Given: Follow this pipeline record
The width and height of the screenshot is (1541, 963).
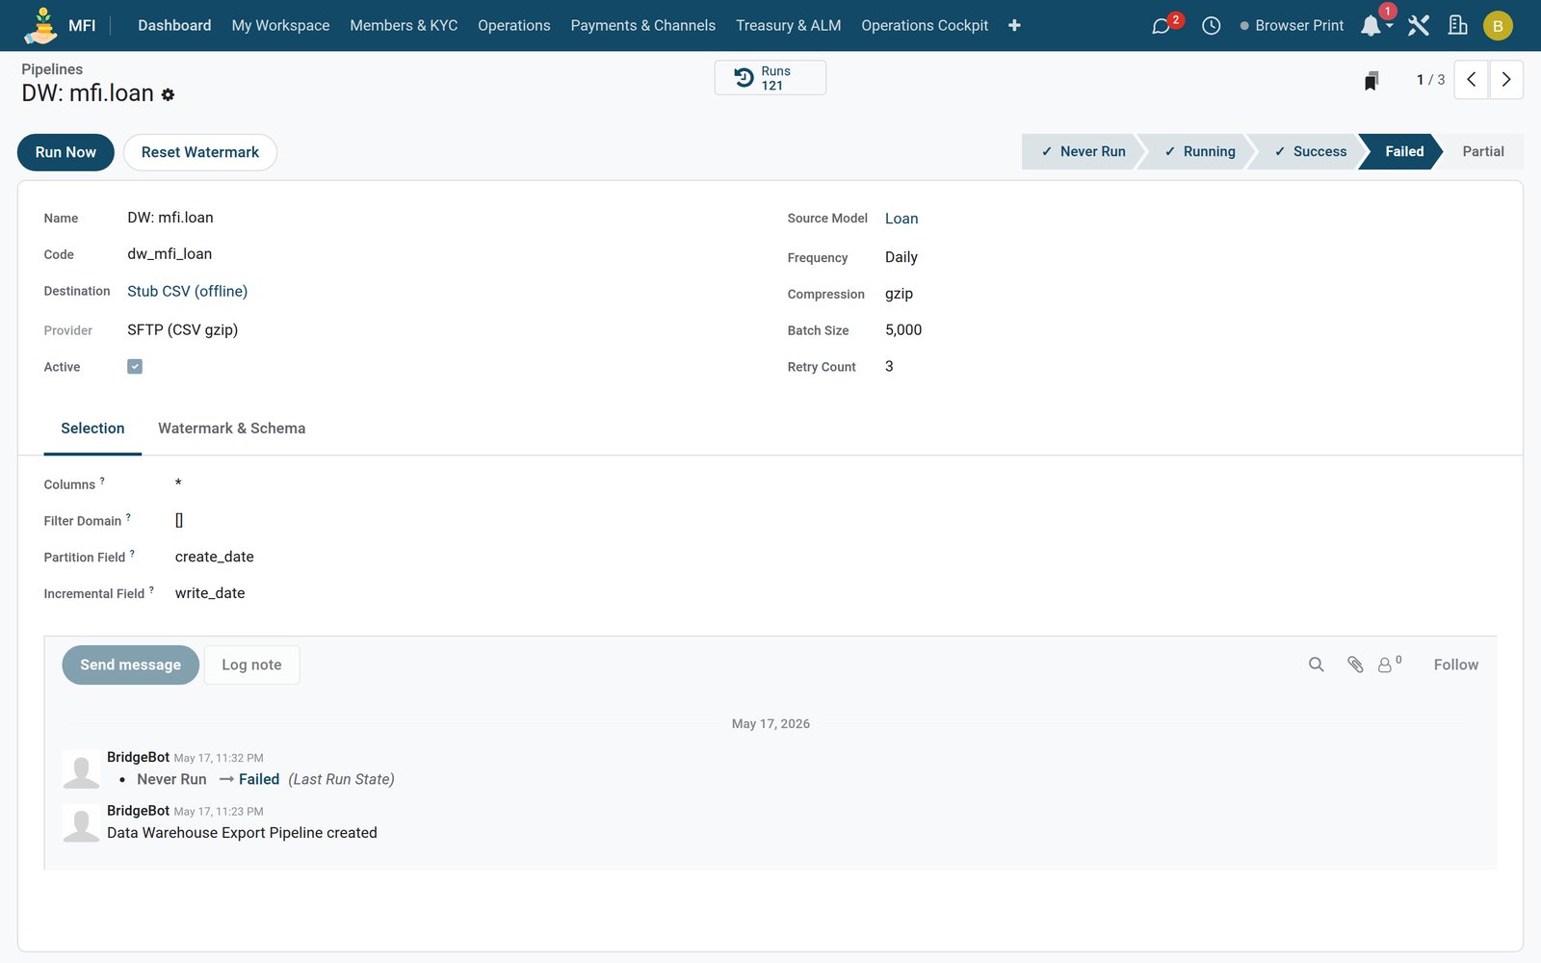Looking at the screenshot, I should pos(1455,664).
